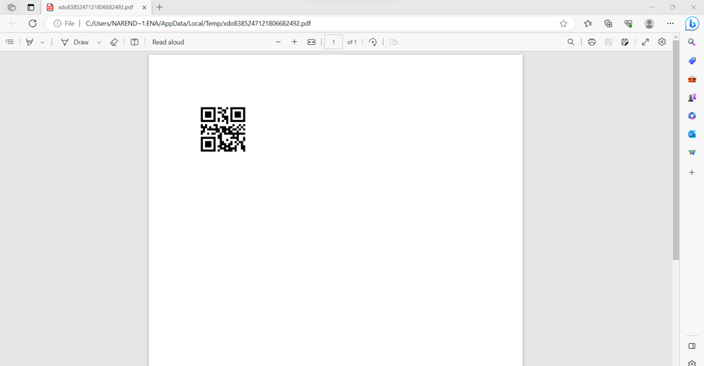Viewport: 704px width, 366px height.
Task: Open Browser essentials heart icon
Action: pos(629,23)
